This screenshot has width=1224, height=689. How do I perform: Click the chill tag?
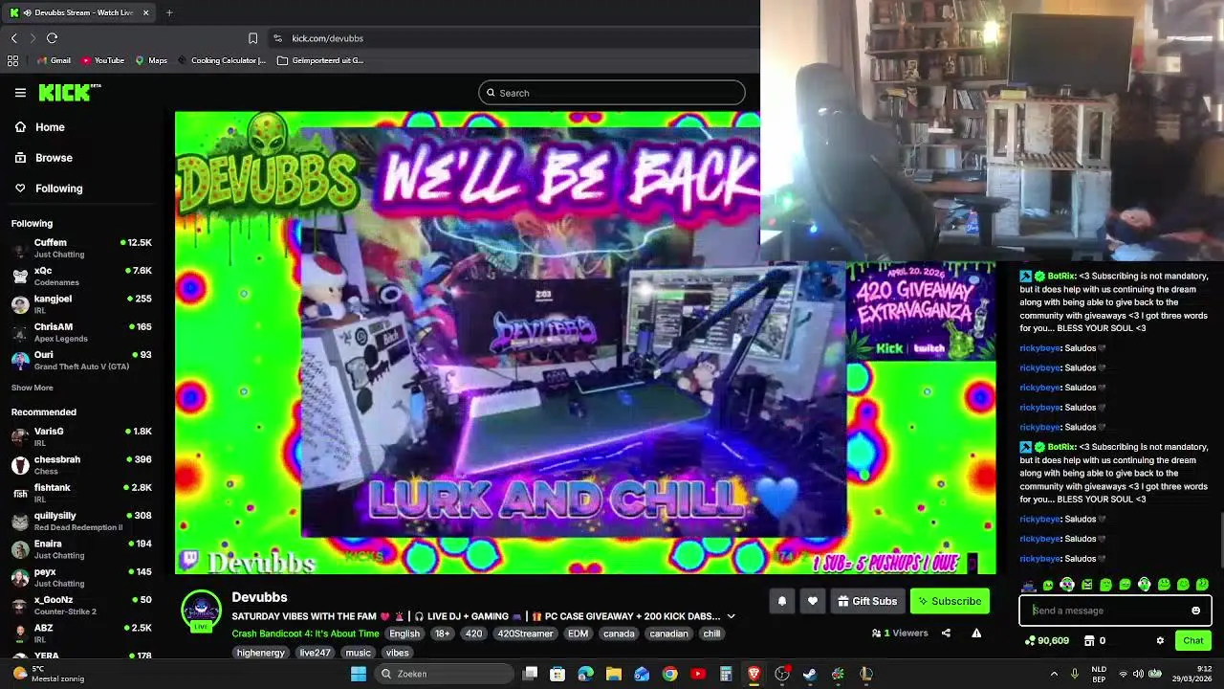[711, 633]
